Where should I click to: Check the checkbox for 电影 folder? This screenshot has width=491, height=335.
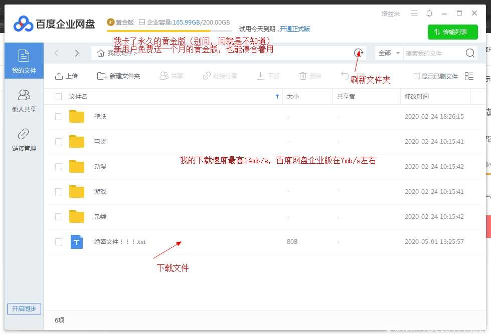pyautogui.click(x=59, y=142)
